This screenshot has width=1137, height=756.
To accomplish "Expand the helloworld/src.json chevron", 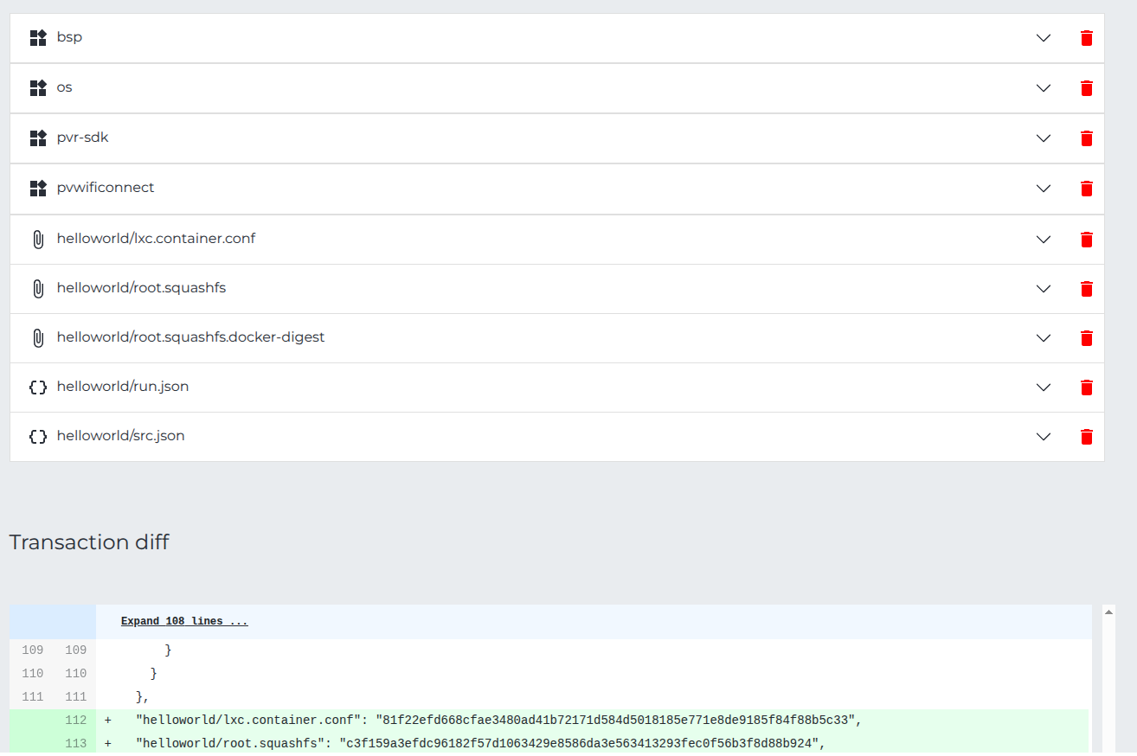I will 1044,437.
